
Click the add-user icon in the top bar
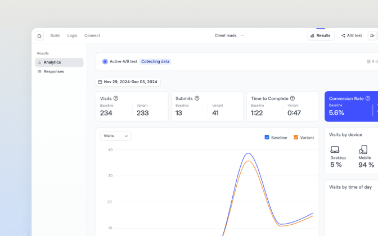click(x=372, y=35)
